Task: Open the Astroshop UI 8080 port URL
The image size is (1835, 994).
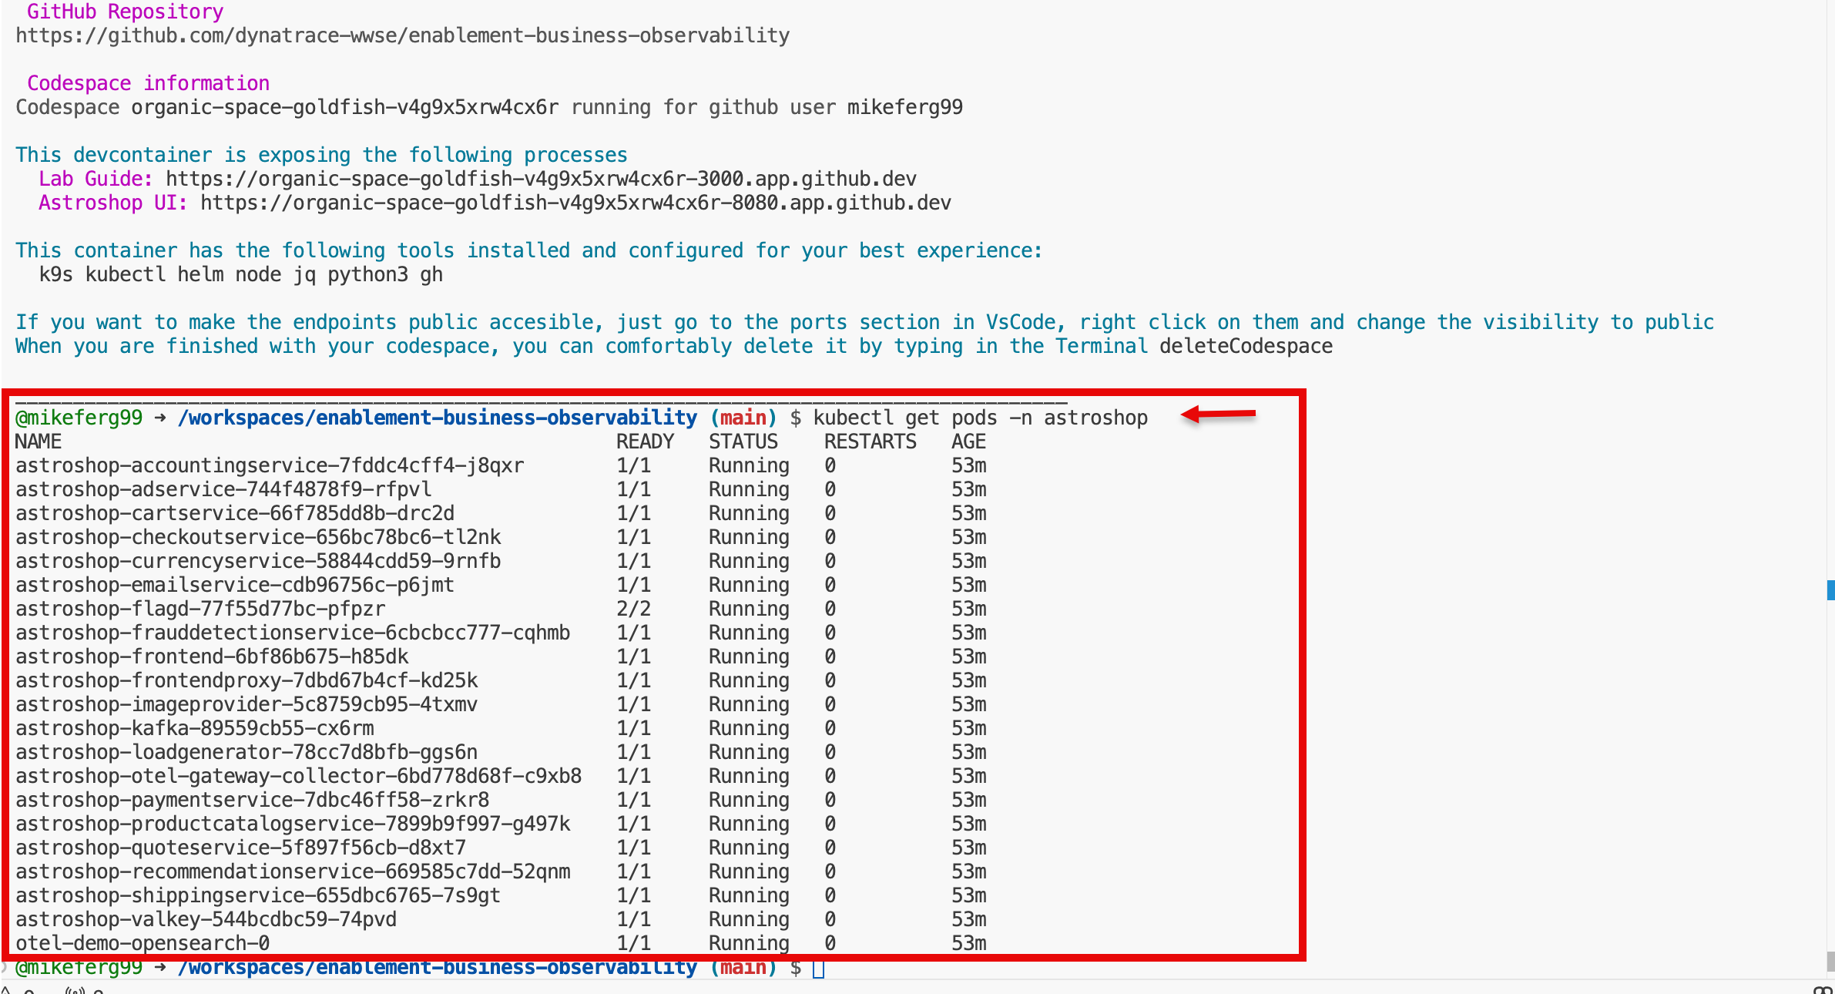Action: (575, 203)
